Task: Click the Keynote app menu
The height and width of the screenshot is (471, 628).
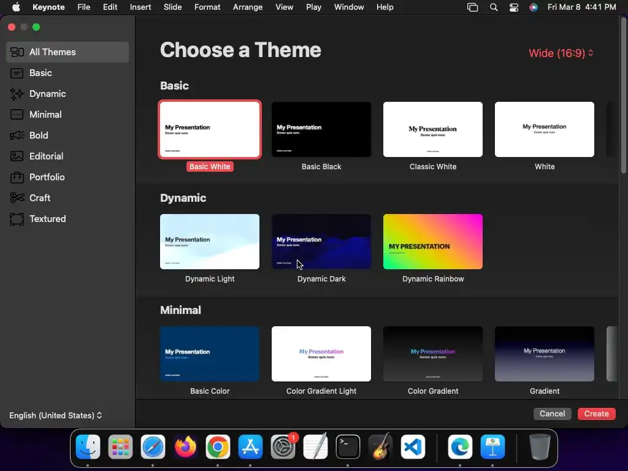Action: (x=48, y=7)
